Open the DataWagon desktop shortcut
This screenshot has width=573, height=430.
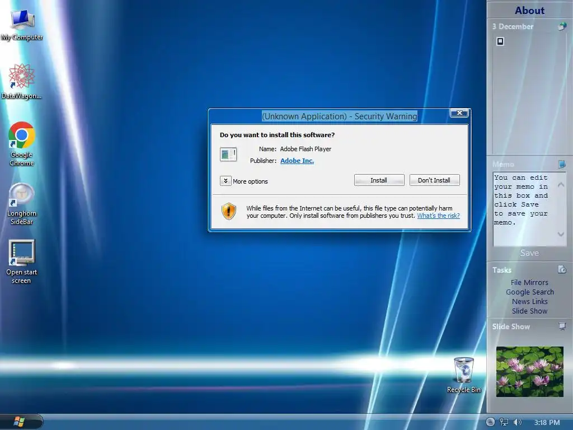21,81
